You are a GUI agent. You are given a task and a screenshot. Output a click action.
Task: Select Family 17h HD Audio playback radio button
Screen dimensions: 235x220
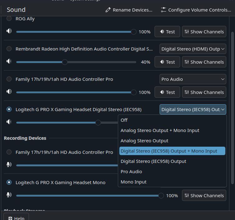pos(9,79)
